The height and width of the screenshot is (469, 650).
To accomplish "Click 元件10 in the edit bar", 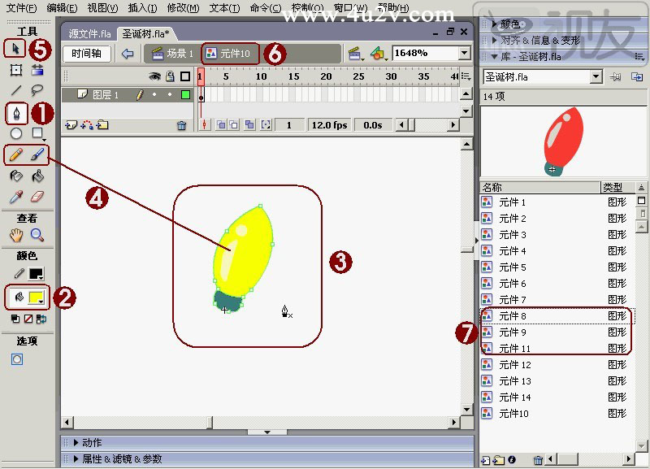I will pyautogui.click(x=228, y=53).
